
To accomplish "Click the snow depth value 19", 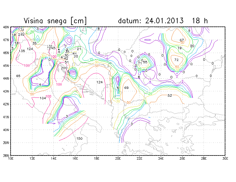I will click(180, 48).
